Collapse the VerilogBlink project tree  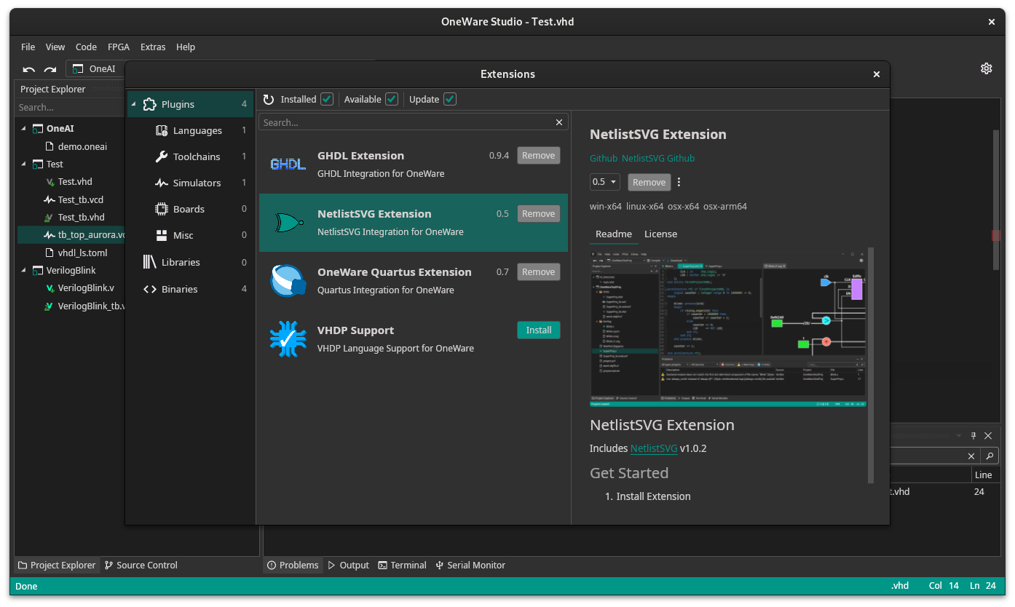(24, 270)
